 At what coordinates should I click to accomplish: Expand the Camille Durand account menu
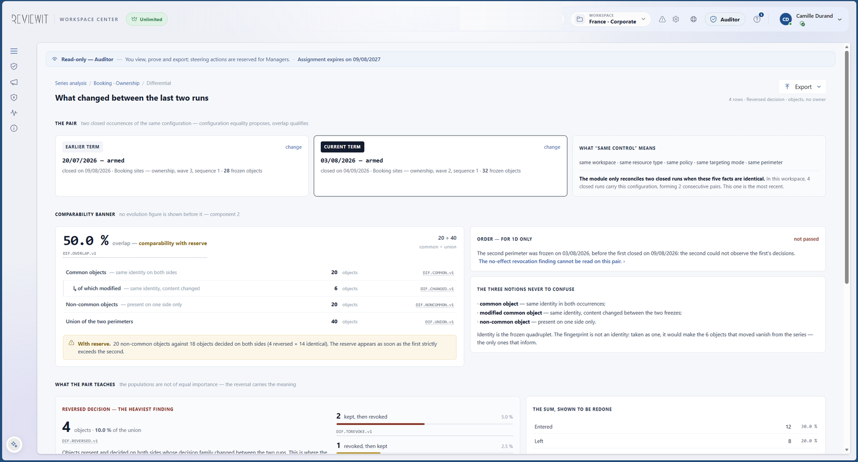[x=810, y=19]
